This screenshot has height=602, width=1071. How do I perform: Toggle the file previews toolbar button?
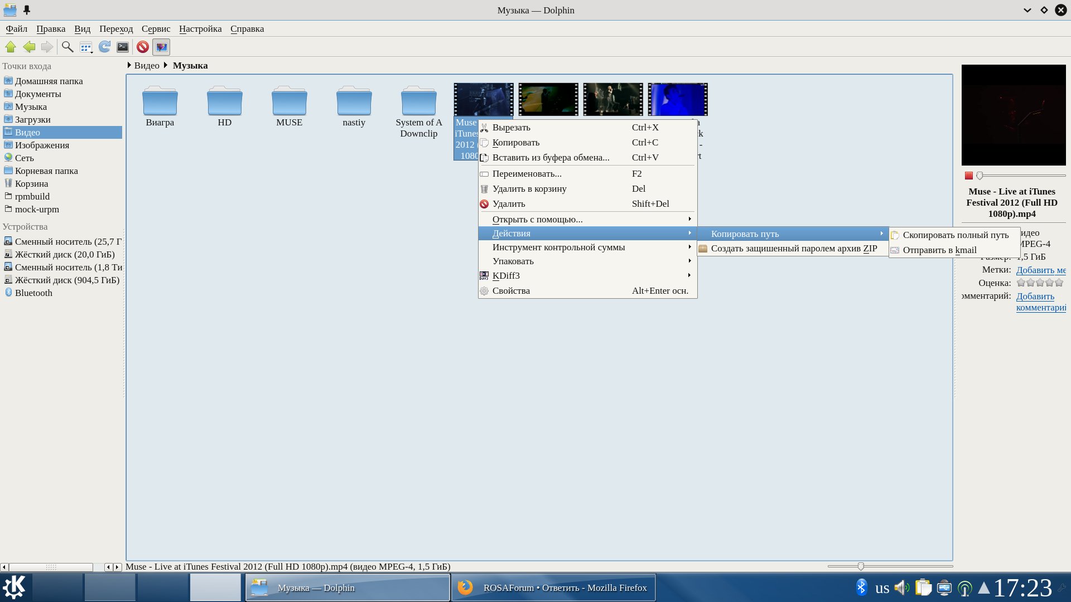coord(161,47)
